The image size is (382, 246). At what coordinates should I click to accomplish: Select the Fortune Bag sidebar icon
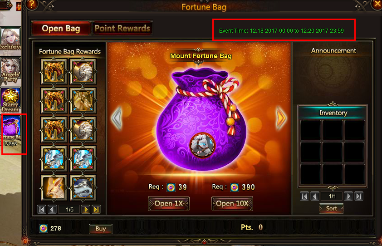(11, 131)
